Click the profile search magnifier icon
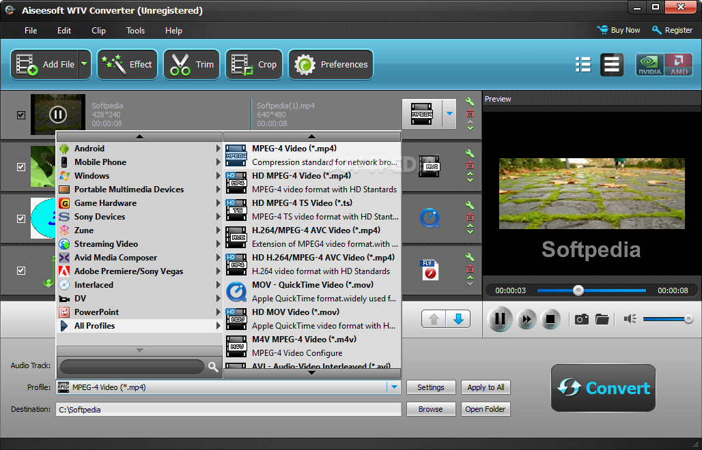 tap(213, 367)
